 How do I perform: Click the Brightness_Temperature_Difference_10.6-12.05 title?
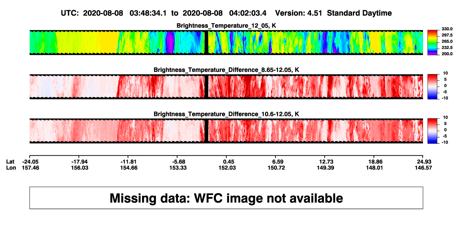click(226, 114)
